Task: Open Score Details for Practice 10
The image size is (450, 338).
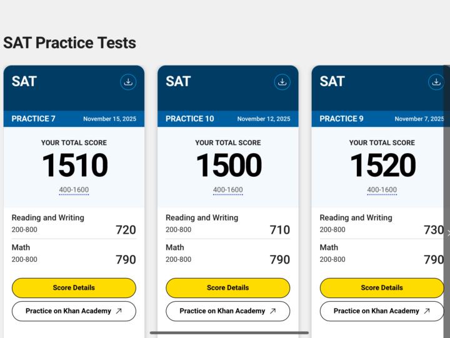Action: tap(227, 288)
